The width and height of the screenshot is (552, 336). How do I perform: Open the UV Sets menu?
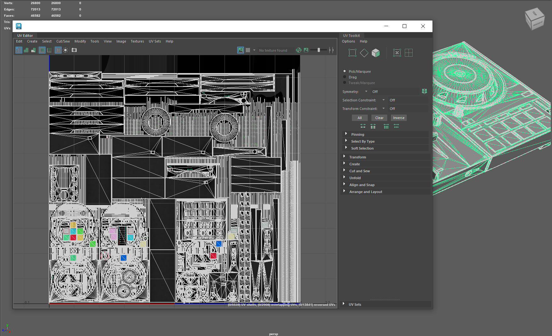(x=155, y=41)
